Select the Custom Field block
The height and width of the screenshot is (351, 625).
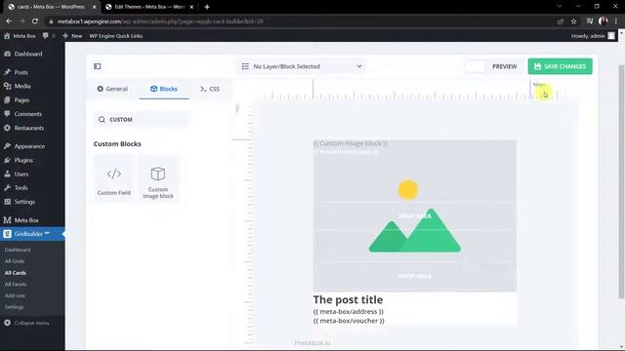pos(114,179)
